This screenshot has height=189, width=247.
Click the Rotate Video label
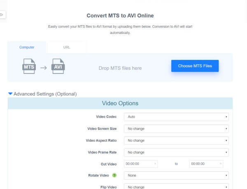pyautogui.click(x=98, y=175)
